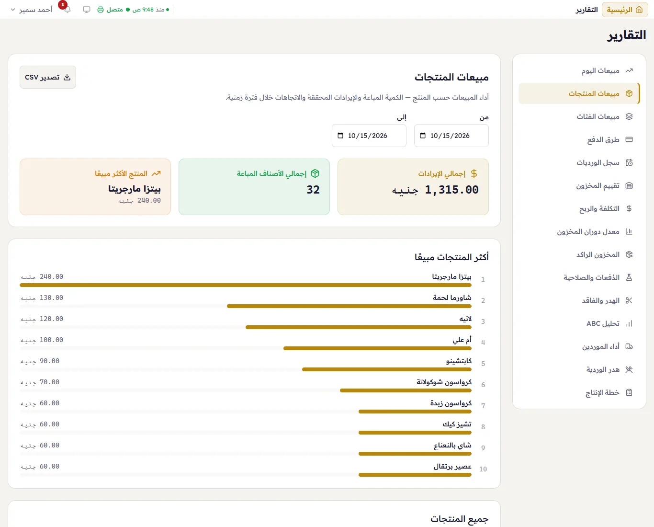Image resolution: width=654 pixels, height=527 pixels.
Task: Click the إجمالي الأصناف المباعة value 32
Action: click(313, 190)
